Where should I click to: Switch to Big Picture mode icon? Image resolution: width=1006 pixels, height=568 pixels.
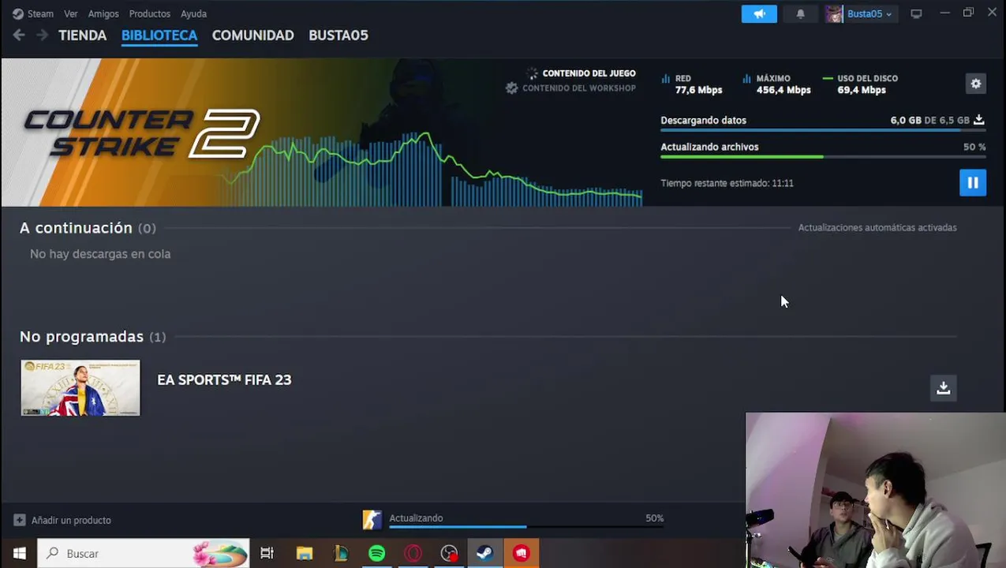[916, 13]
